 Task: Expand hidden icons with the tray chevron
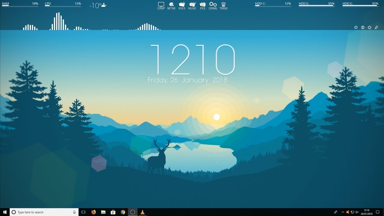(343, 212)
